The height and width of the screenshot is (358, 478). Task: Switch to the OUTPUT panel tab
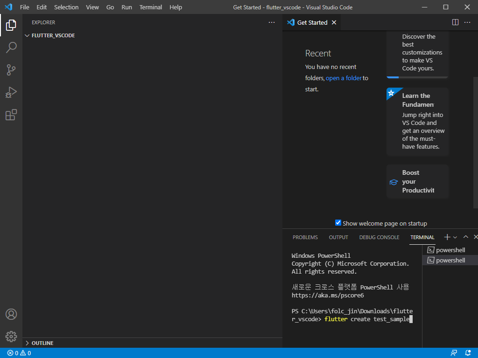coord(338,237)
